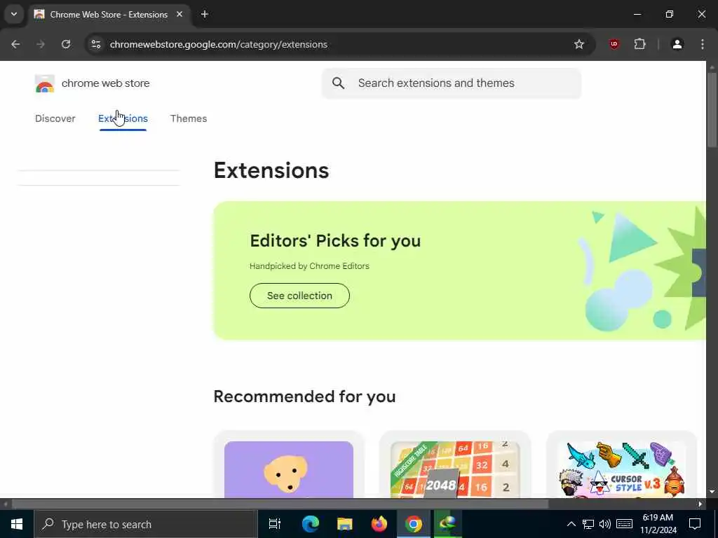This screenshot has height=538, width=718.
Task: Open site information icon in address bar
Action: 95,44
